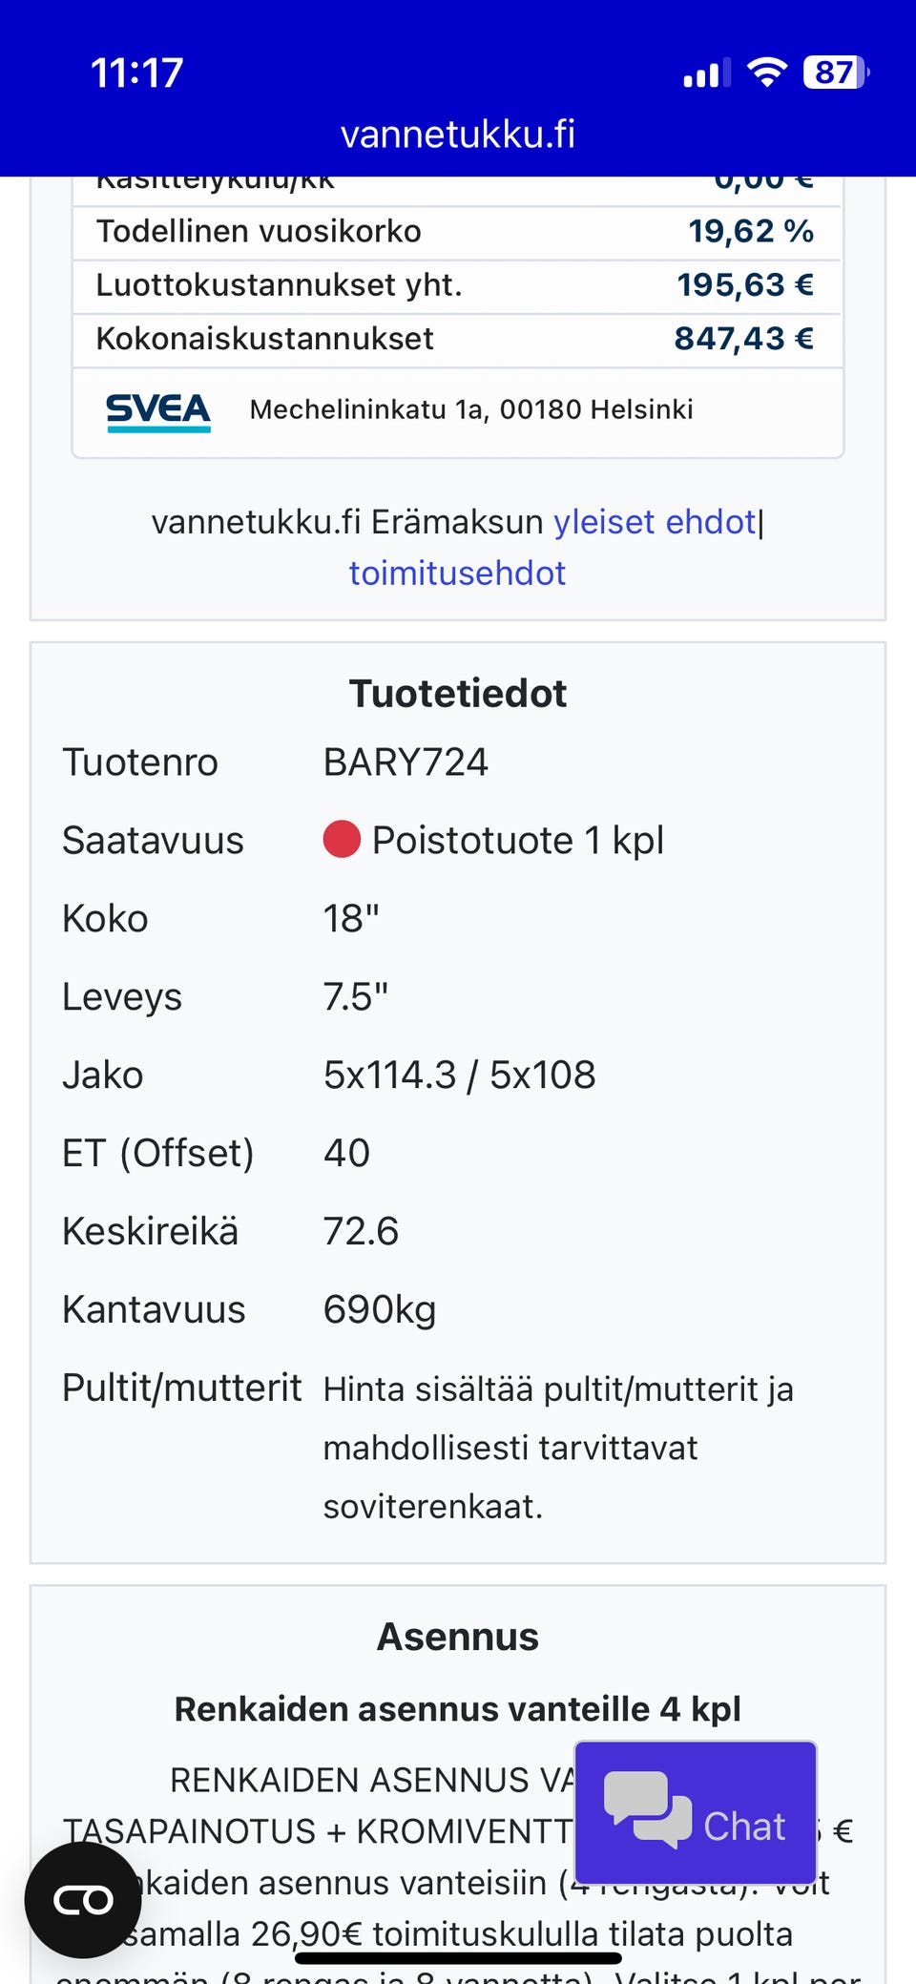Select "Renkaiden asennus vanteille 4 kpl" title
This screenshot has height=1984, width=916.
click(x=458, y=1709)
